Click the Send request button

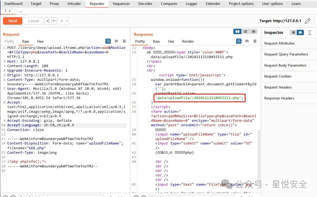pyautogui.click(x=12, y=21)
